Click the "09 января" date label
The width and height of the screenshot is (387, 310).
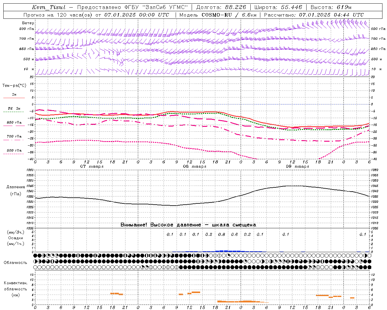tap(297, 167)
